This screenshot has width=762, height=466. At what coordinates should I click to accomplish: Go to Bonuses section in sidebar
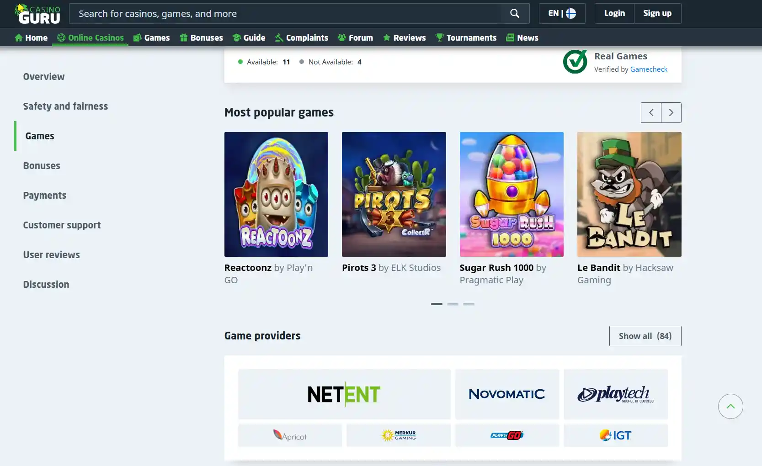(42, 166)
